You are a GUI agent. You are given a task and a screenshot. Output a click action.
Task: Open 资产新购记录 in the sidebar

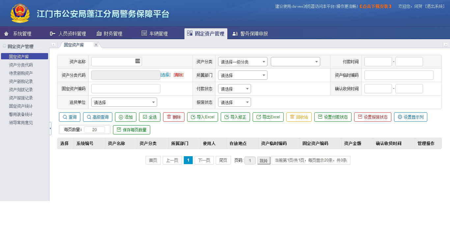click(21, 81)
